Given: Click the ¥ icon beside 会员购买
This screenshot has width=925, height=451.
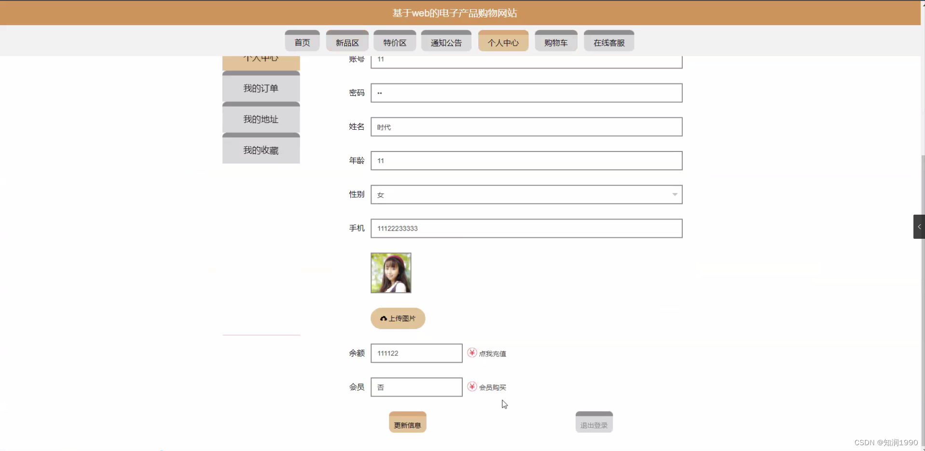Looking at the screenshot, I should (471, 386).
